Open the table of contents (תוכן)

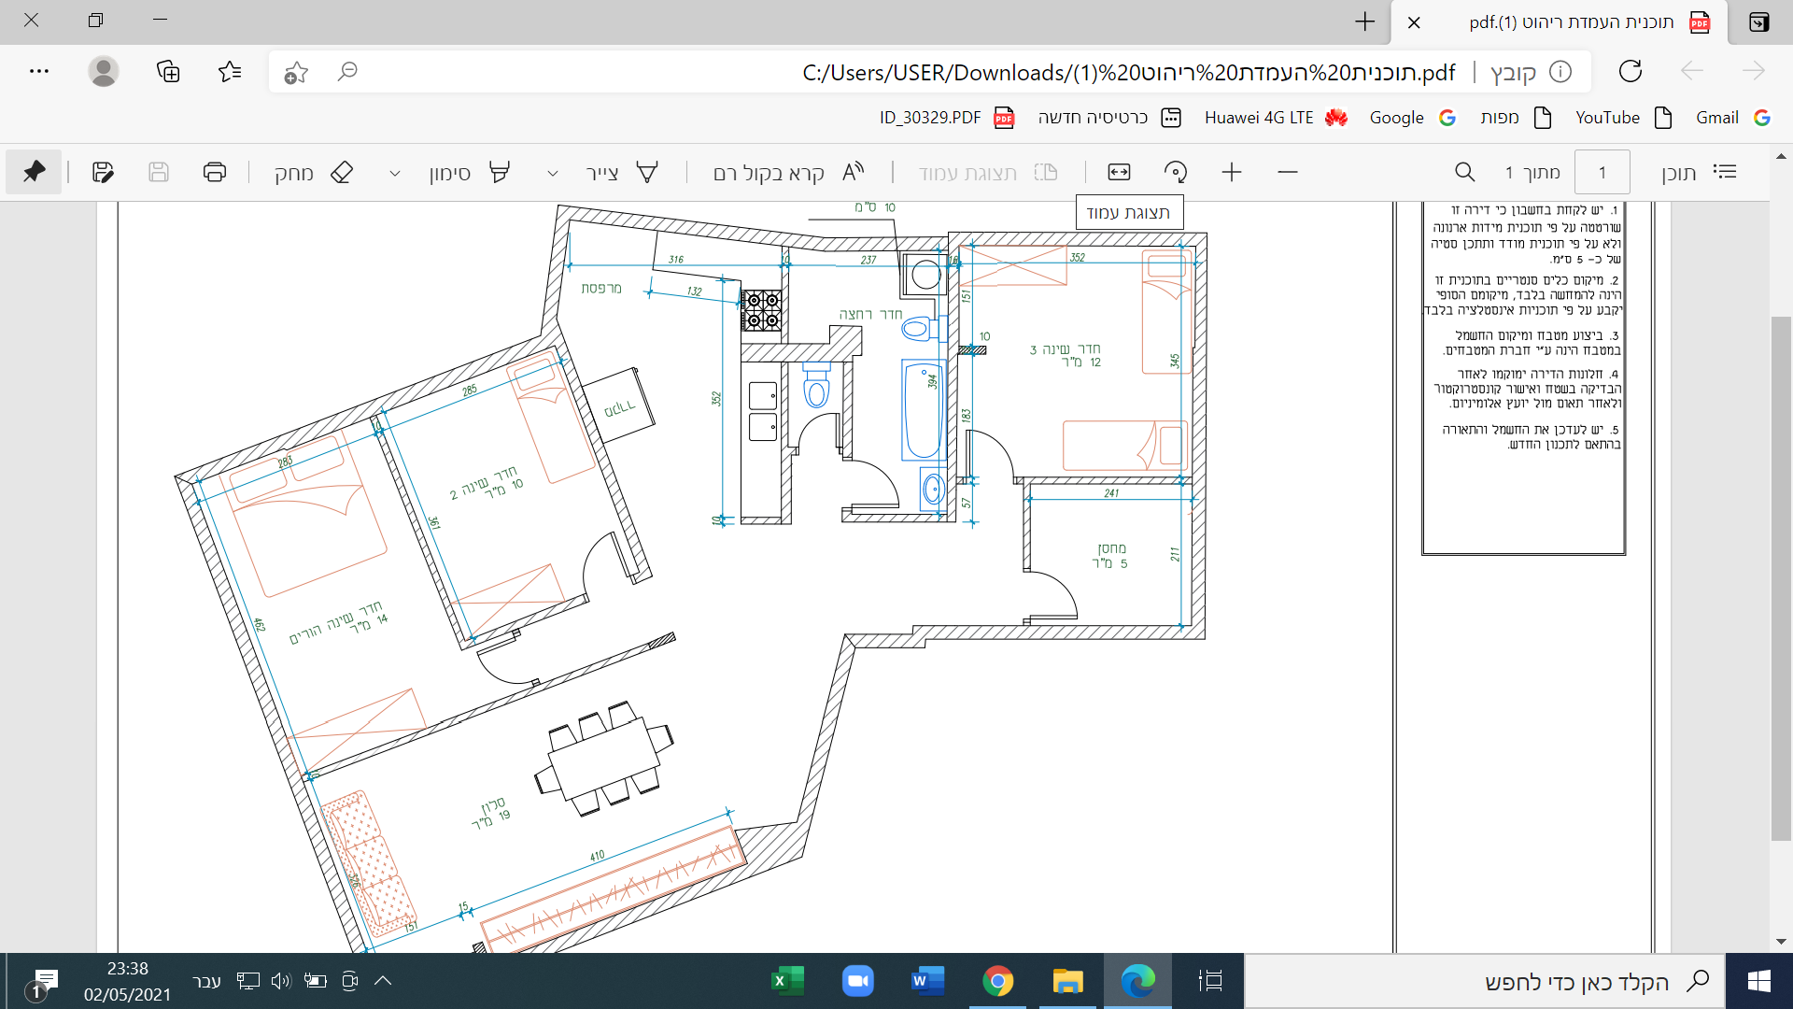(x=1699, y=172)
